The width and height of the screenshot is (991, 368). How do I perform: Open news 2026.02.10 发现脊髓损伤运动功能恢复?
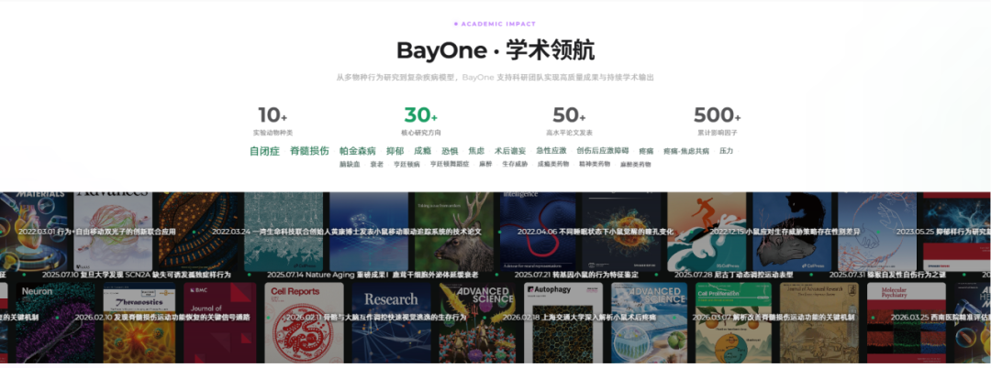click(162, 318)
